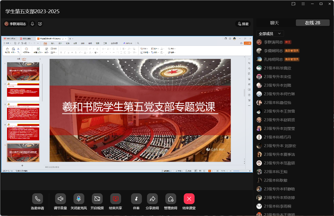
Task: Select the 在线 28 tab
Action: point(313,23)
